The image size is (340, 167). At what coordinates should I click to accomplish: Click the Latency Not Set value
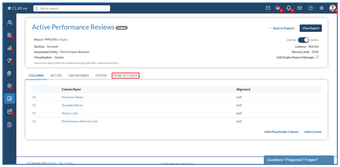click(x=314, y=46)
